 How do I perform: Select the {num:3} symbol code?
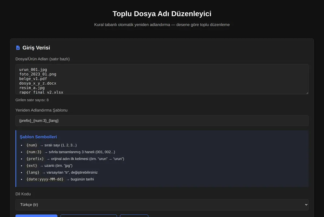[34, 152]
